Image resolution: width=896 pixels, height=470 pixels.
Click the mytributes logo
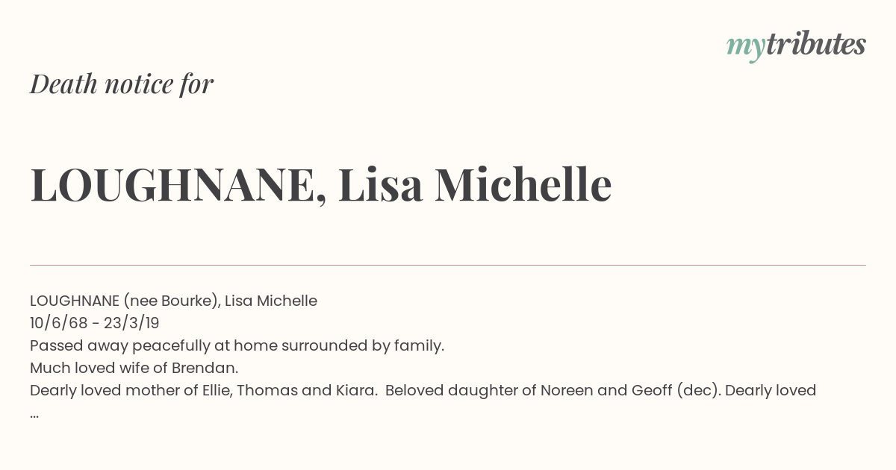click(x=796, y=45)
